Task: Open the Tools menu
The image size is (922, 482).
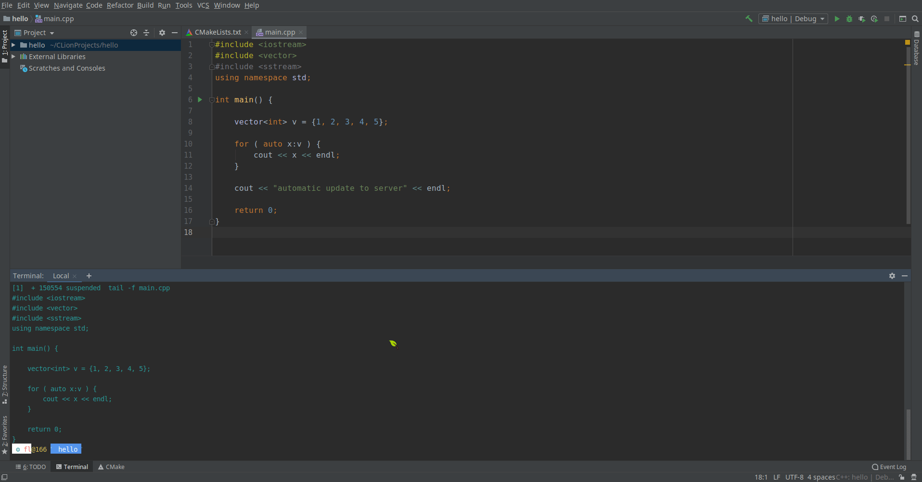Action: (183, 5)
